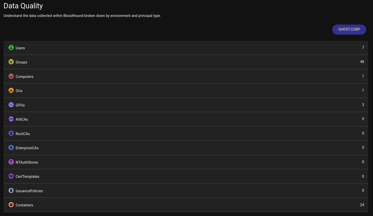Click the EnterpriseCAs building icon
The width and height of the screenshot is (373, 216).
click(11, 147)
